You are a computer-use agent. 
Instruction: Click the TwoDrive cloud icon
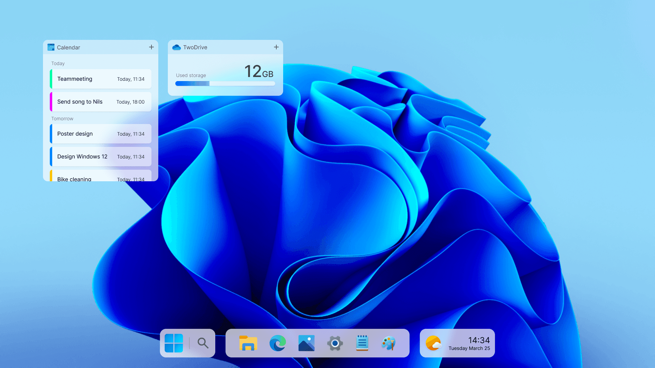coord(176,47)
